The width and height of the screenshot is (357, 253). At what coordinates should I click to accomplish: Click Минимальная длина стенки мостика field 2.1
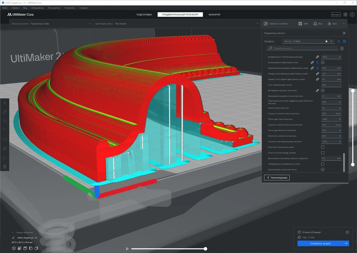click(331, 96)
